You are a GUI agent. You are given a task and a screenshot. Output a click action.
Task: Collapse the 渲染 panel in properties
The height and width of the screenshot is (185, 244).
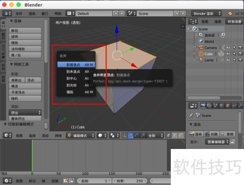click(191, 124)
